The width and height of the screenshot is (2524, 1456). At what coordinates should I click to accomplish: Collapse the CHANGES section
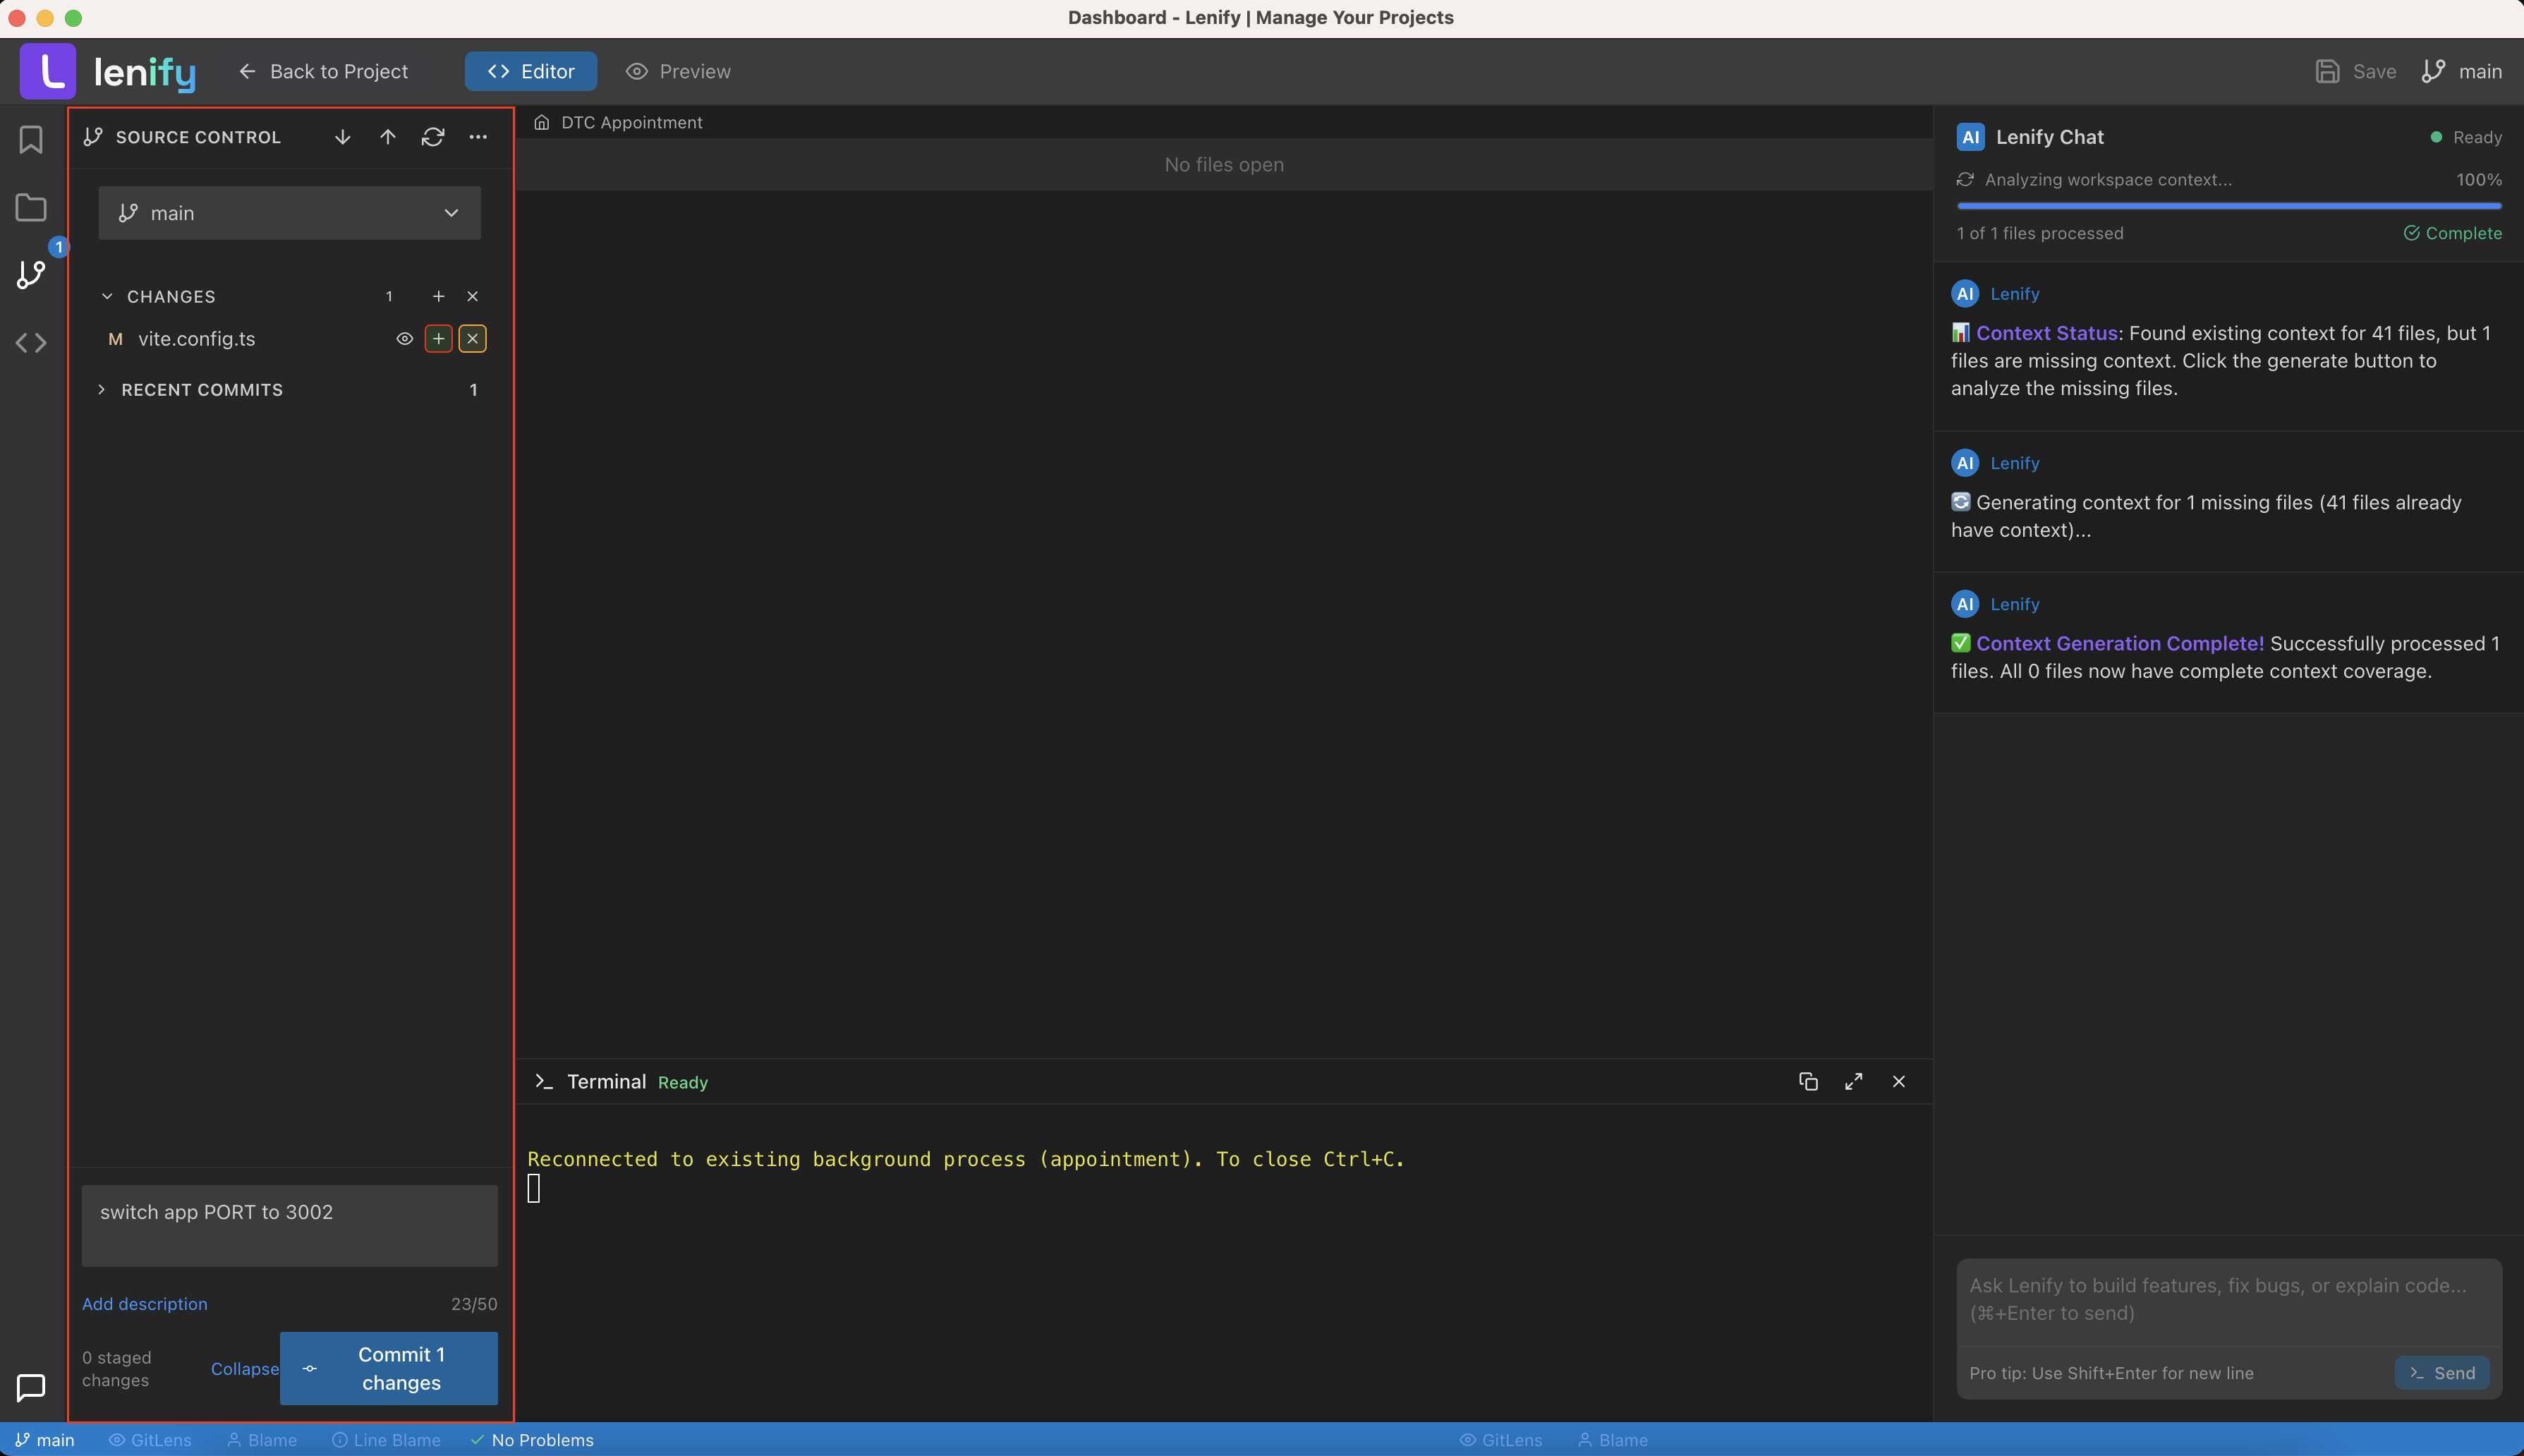(107, 295)
